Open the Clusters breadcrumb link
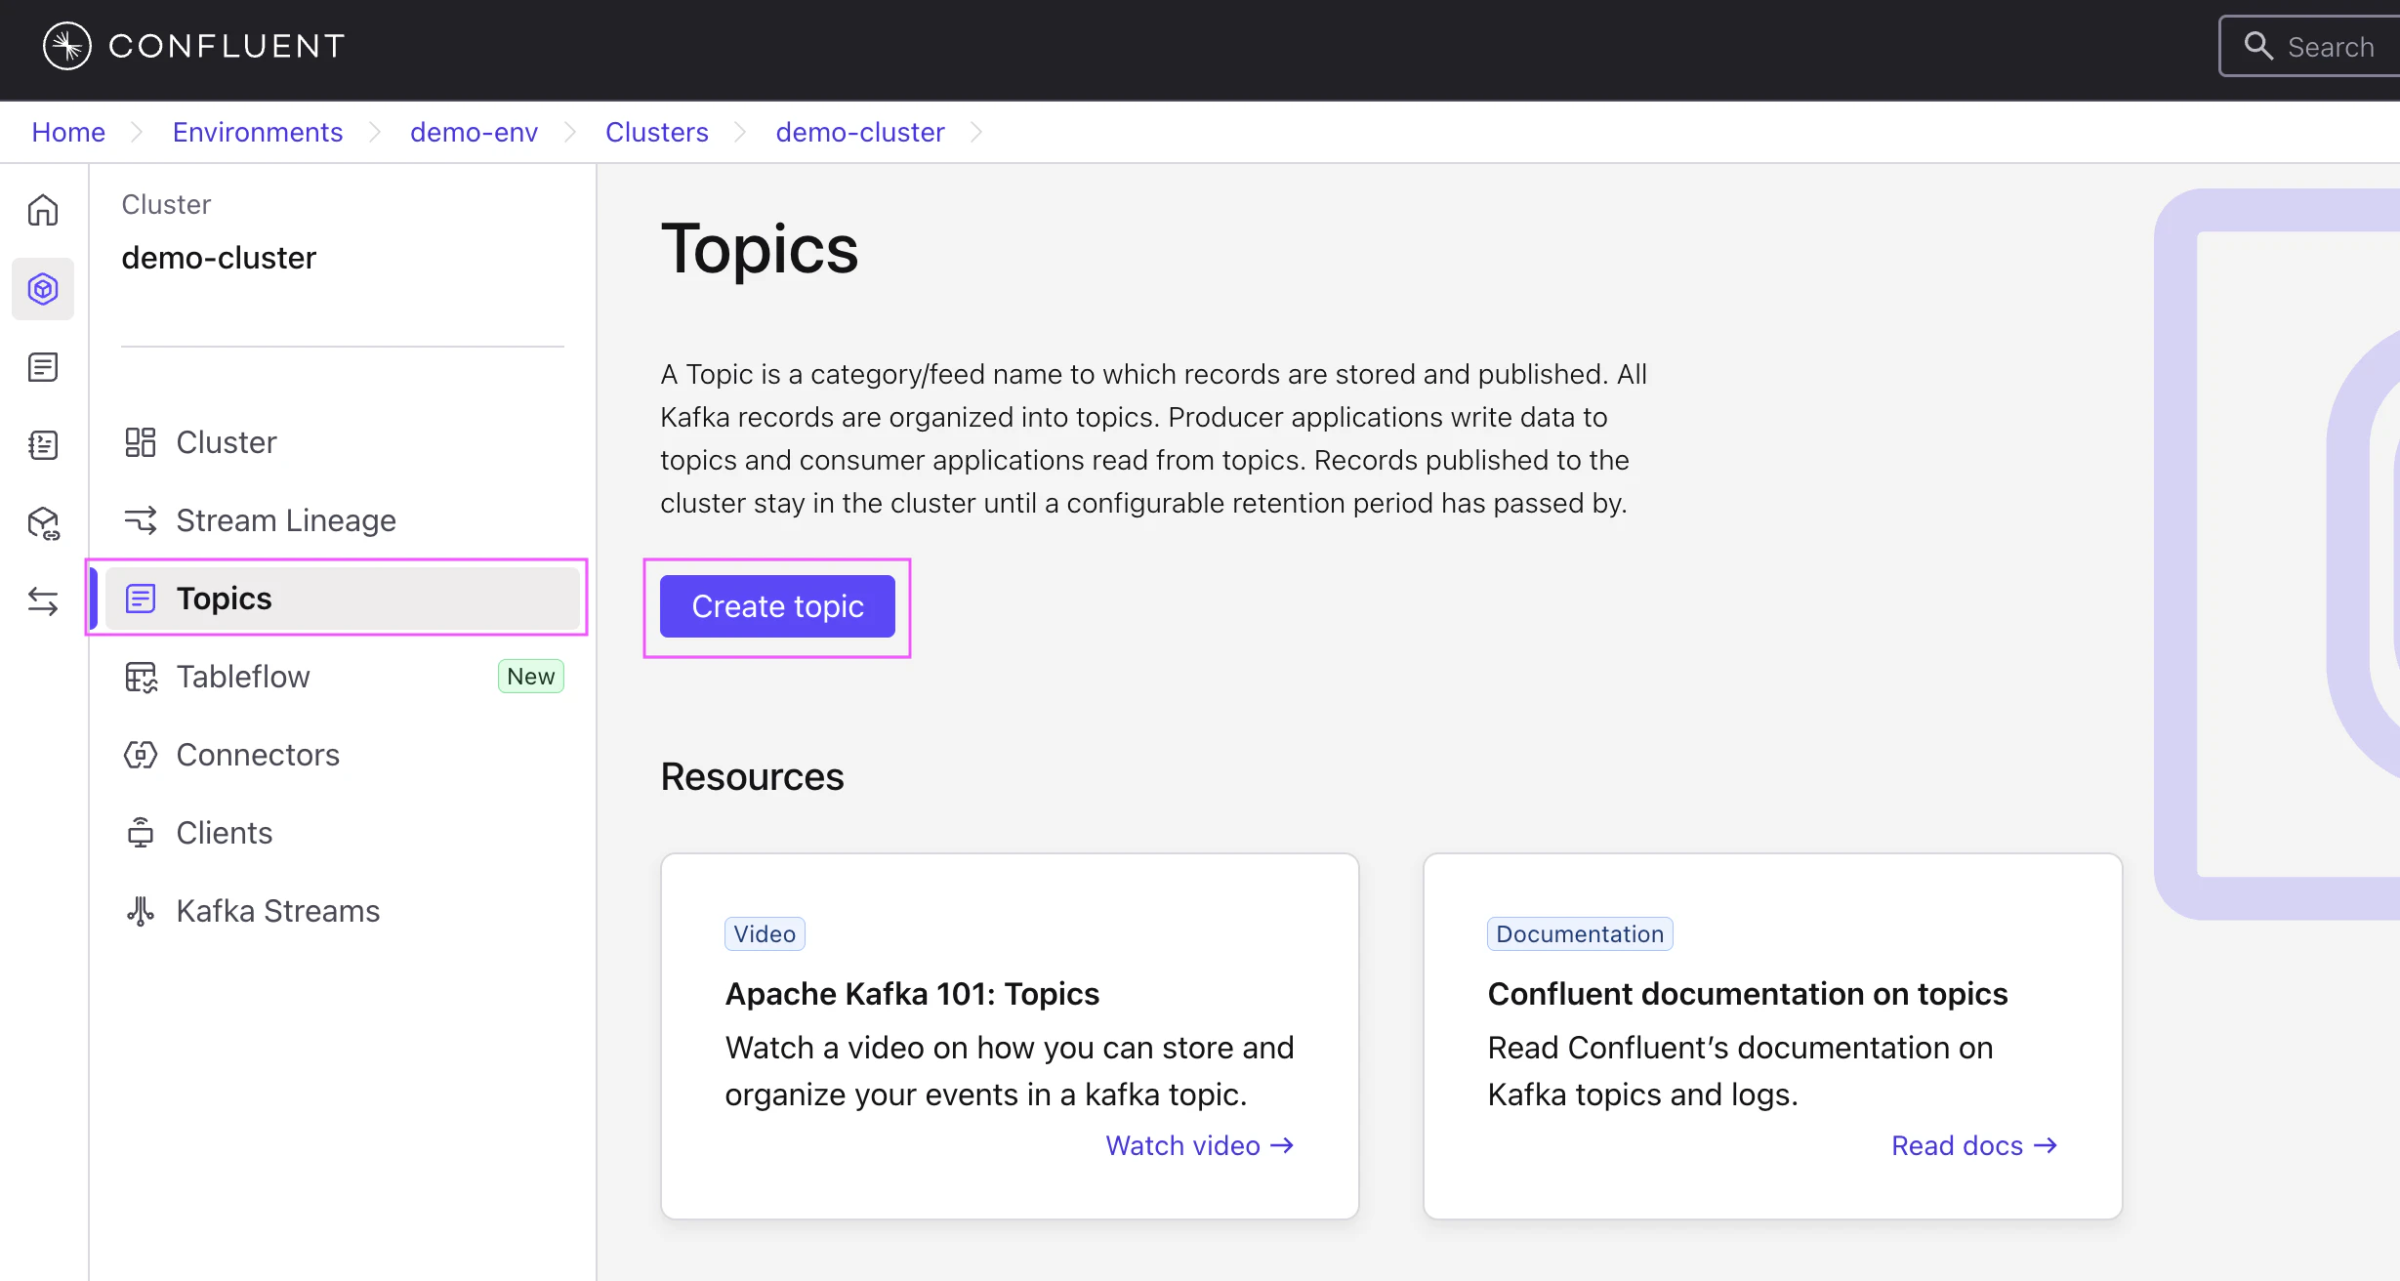This screenshot has height=1281, width=2400. [x=657, y=132]
